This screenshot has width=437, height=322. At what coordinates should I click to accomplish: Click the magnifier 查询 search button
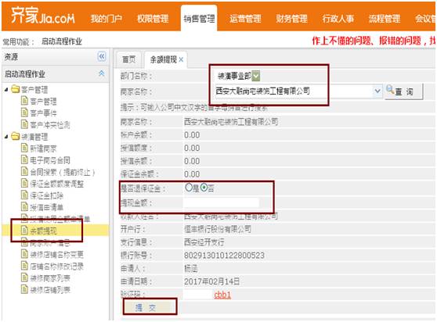click(x=403, y=91)
